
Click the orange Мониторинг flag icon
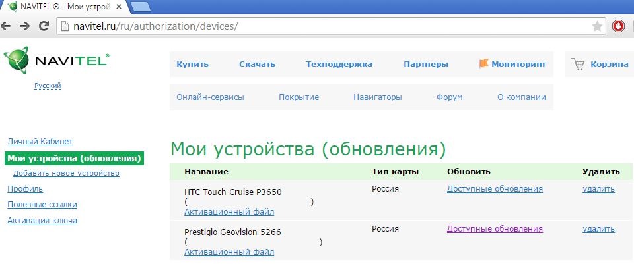[483, 64]
